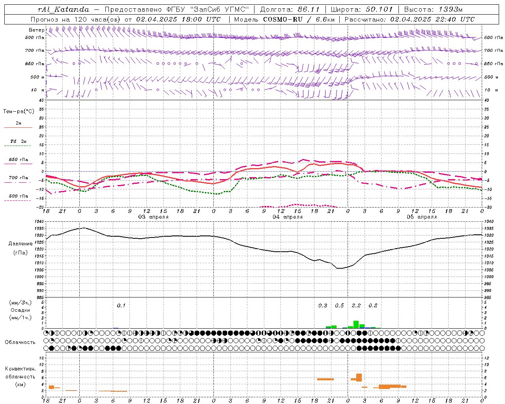The image size is (505, 404).
Task: Click the 0.1 precipitation amount value
Action: 121,305
